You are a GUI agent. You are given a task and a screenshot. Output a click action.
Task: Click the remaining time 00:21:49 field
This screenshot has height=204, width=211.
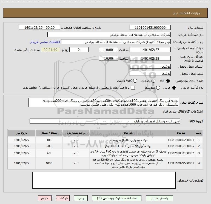click(x=50, y=50)
